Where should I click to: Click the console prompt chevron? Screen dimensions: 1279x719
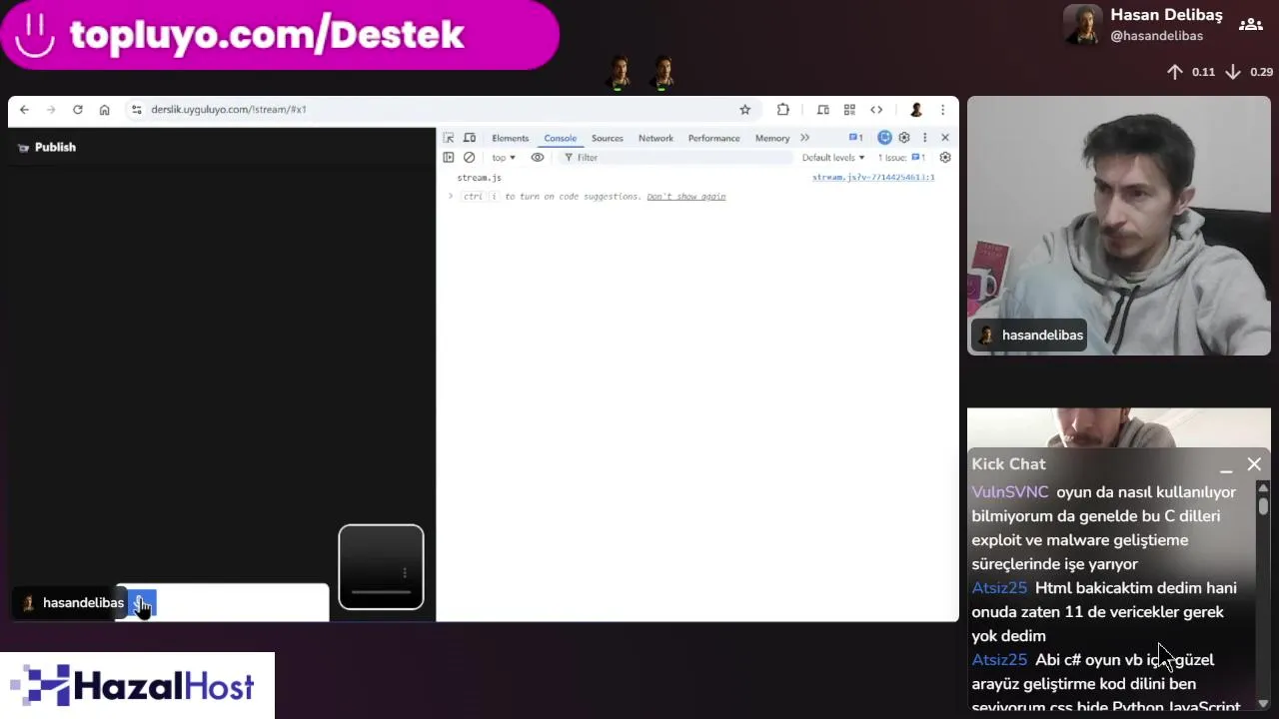[451, 197]
